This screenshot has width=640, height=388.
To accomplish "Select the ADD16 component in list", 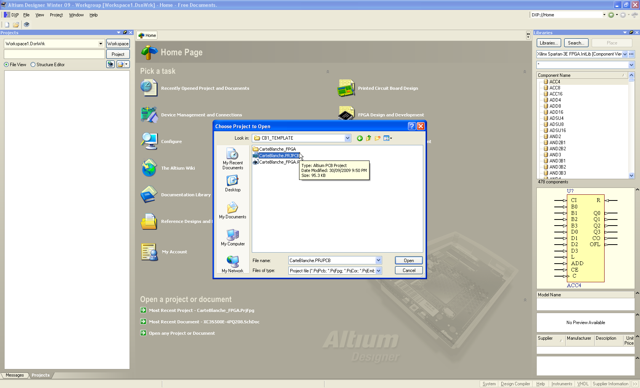I will point(556,112).
